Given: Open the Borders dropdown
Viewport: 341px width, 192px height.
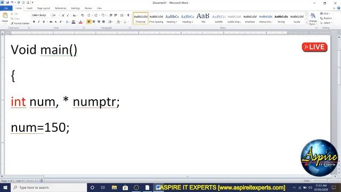Looking at the screenshot, I should coord(128,22).
